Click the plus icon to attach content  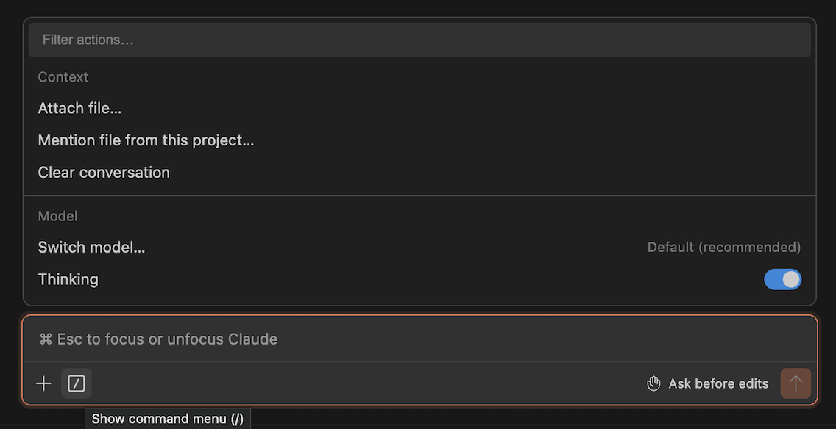[x=43, y=383]
